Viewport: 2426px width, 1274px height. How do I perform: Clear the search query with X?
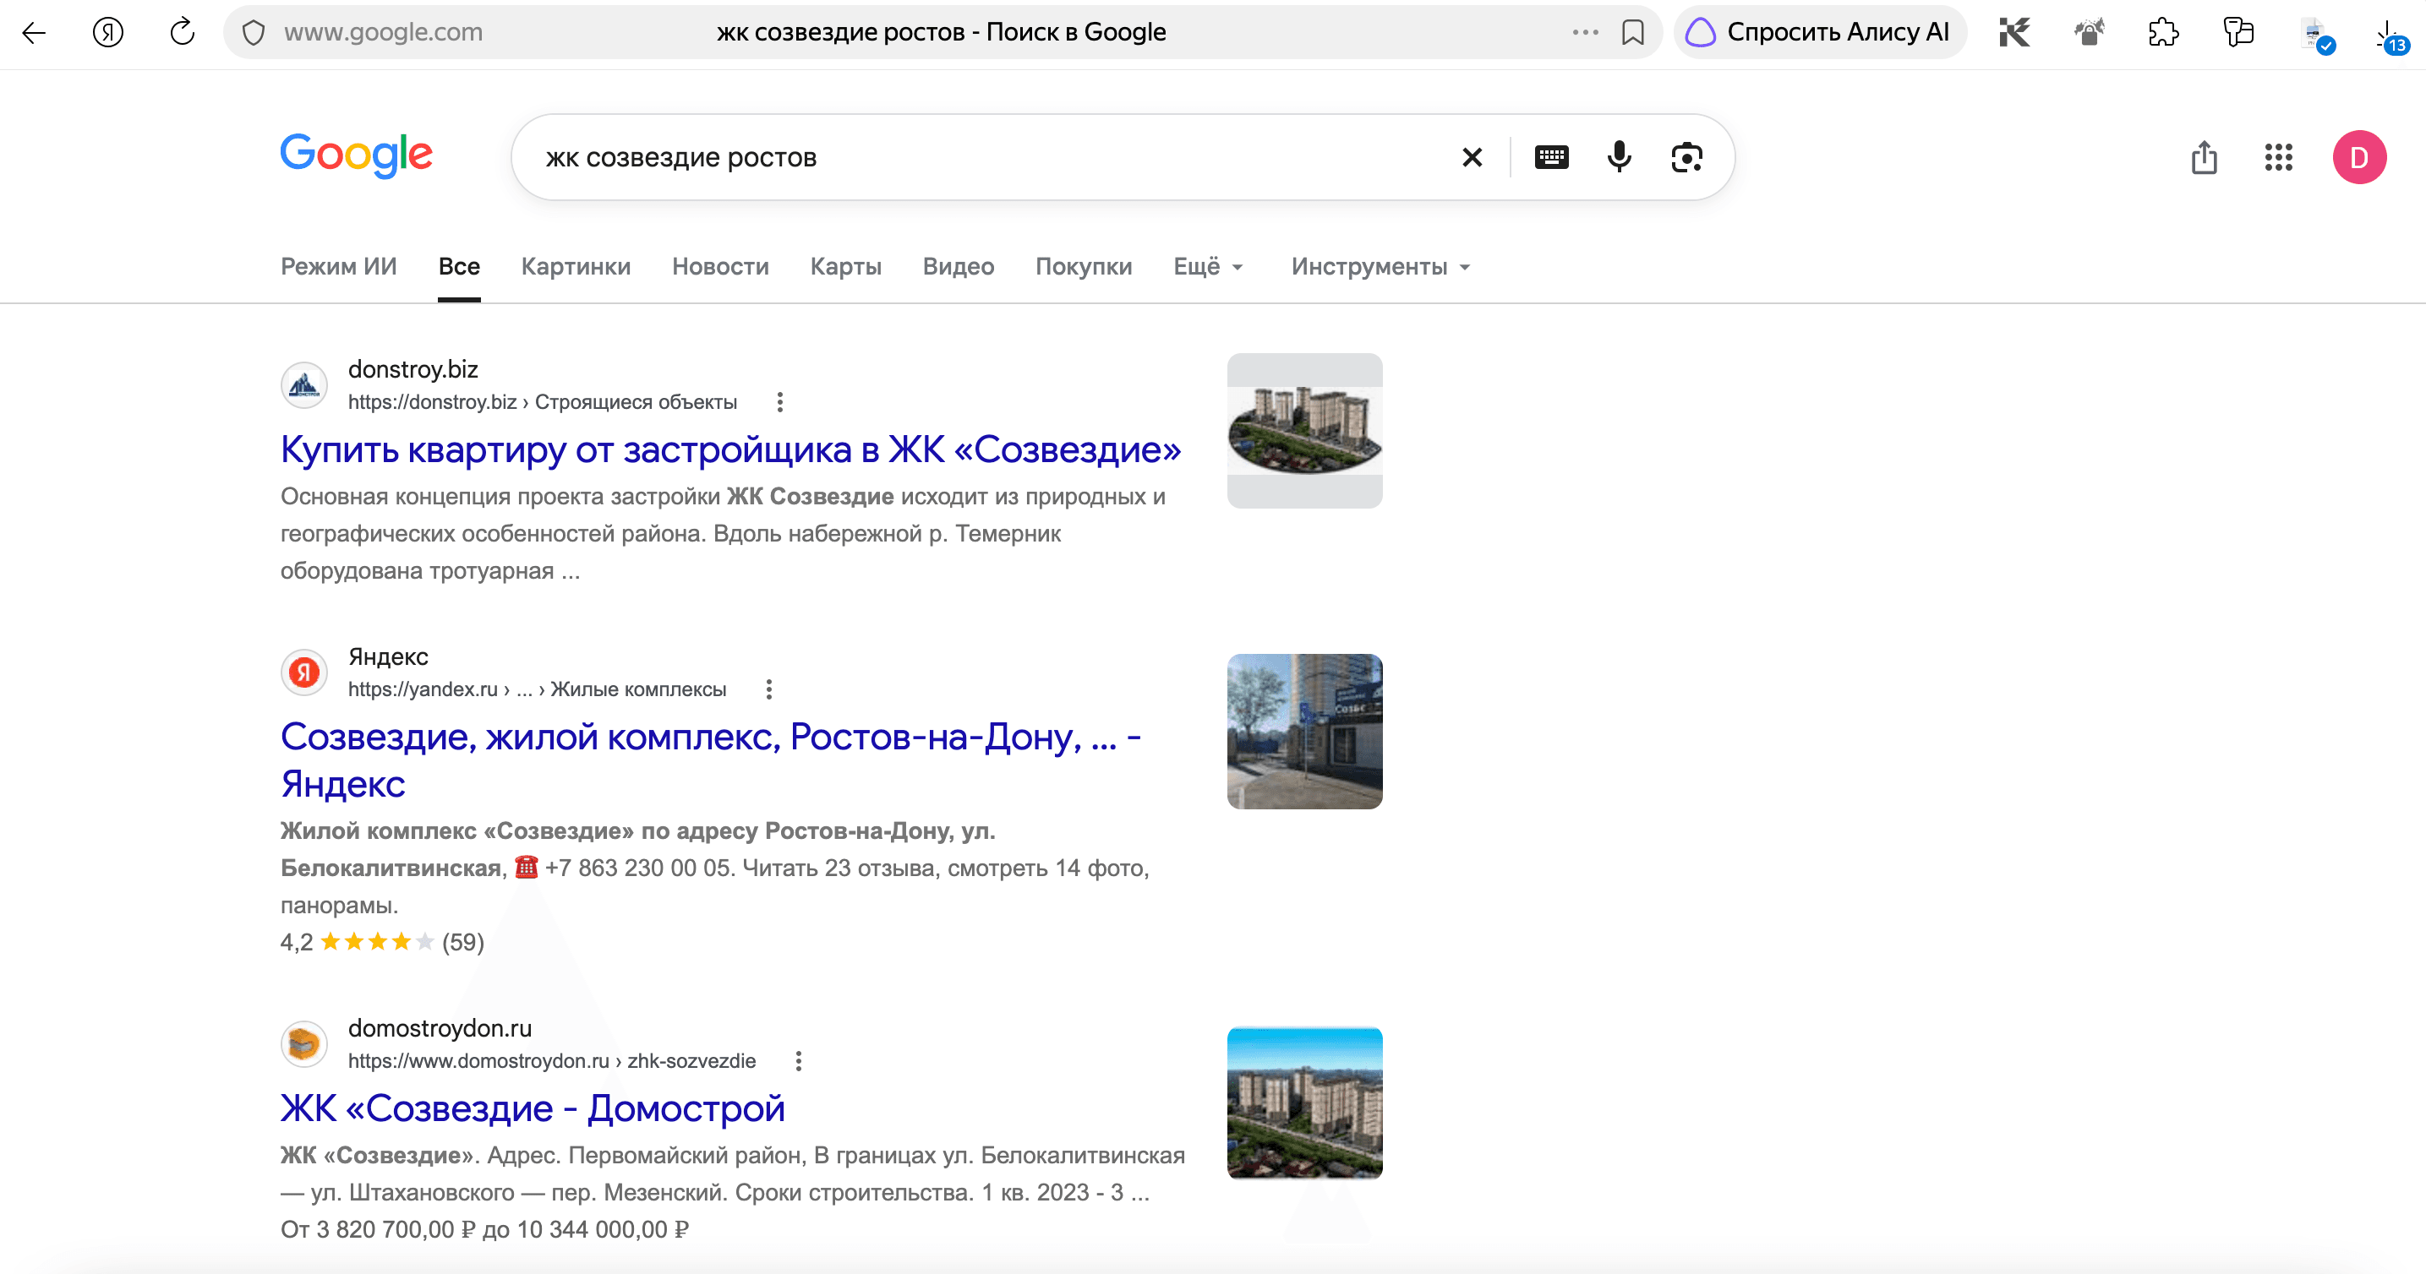click(1472, 157)
